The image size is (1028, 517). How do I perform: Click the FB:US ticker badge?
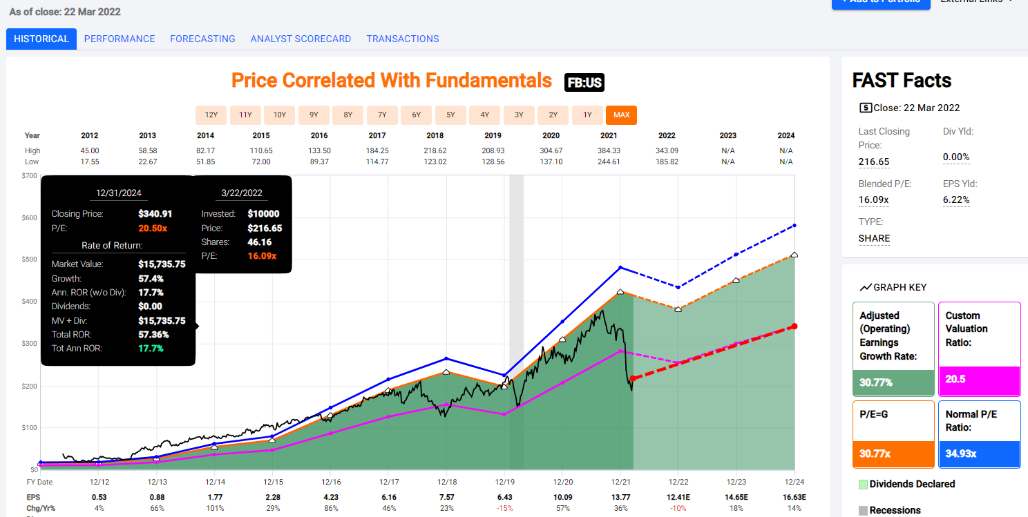pos(584,83)
